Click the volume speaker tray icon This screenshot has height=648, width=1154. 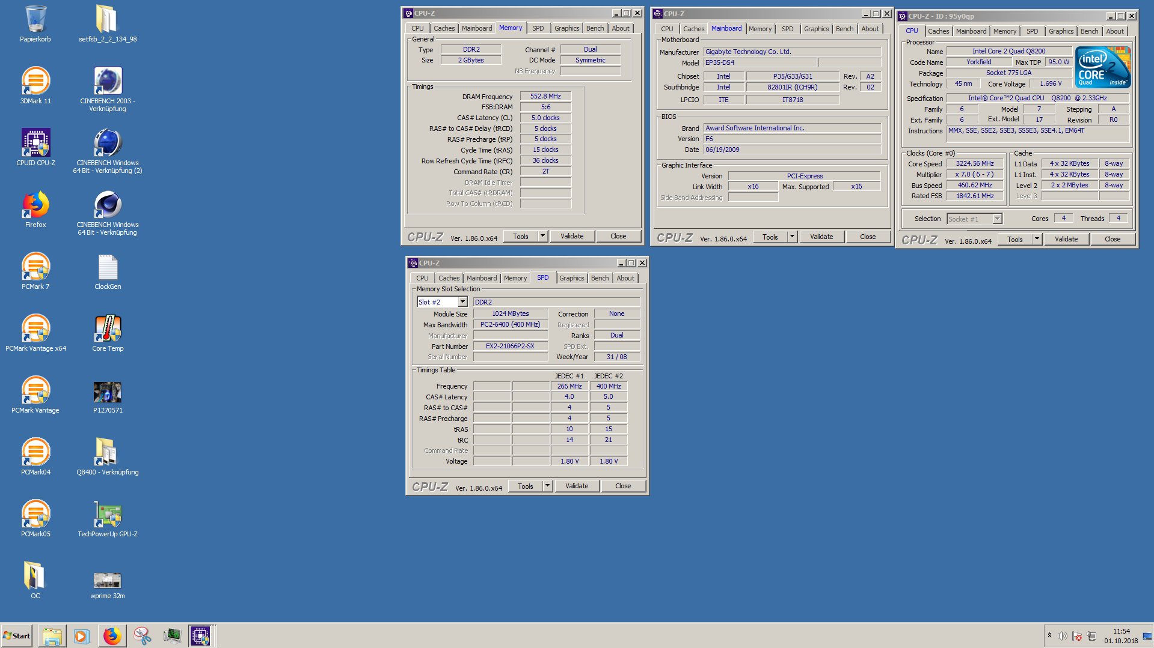1062,636
